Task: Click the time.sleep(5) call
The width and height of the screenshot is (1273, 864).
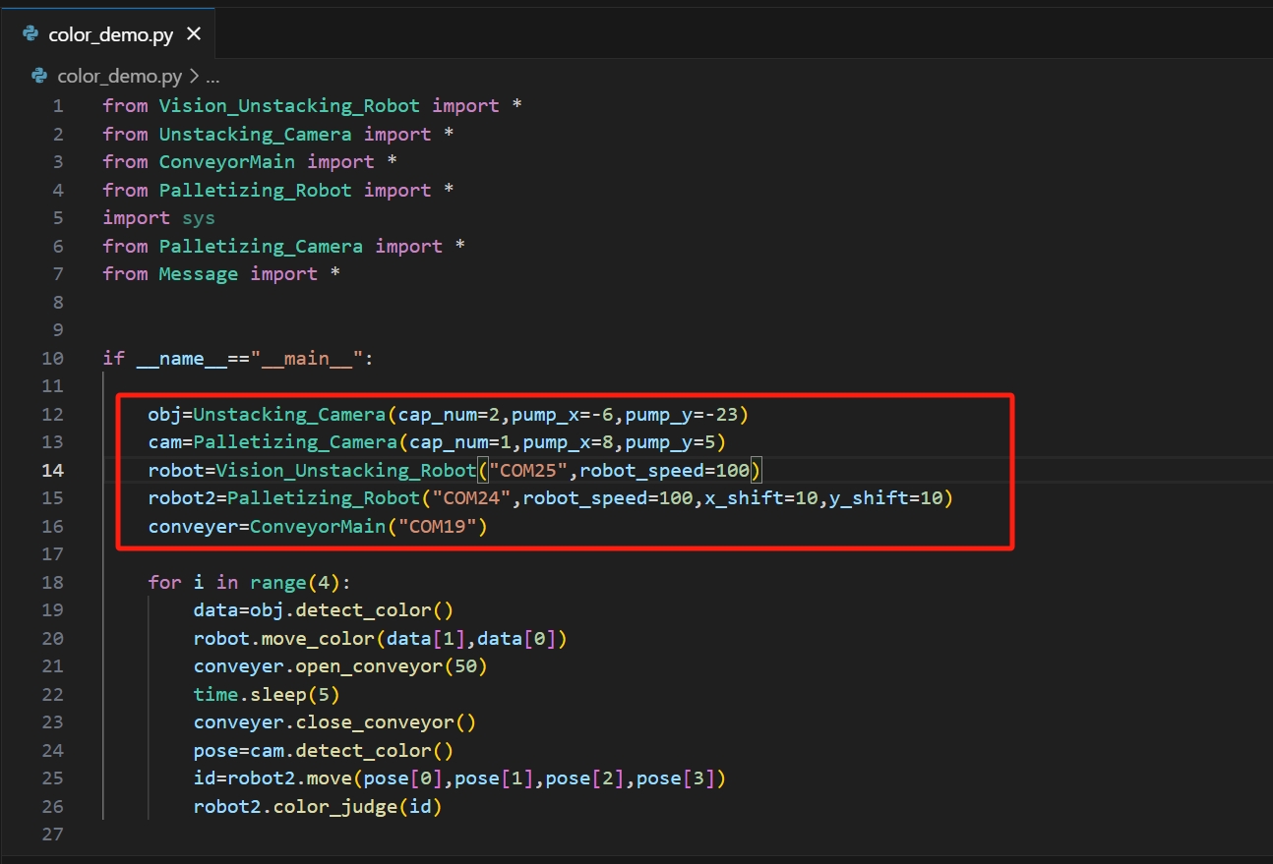Action: (x=267, y=694)
